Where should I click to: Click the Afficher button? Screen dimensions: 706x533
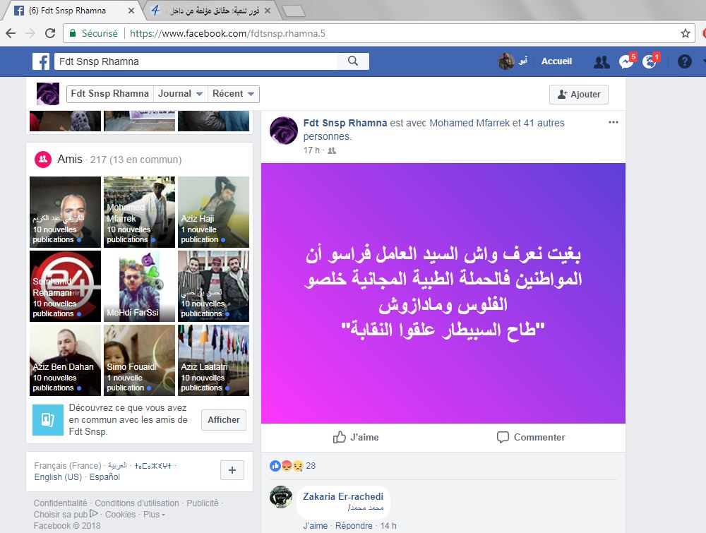coord(224,420)
